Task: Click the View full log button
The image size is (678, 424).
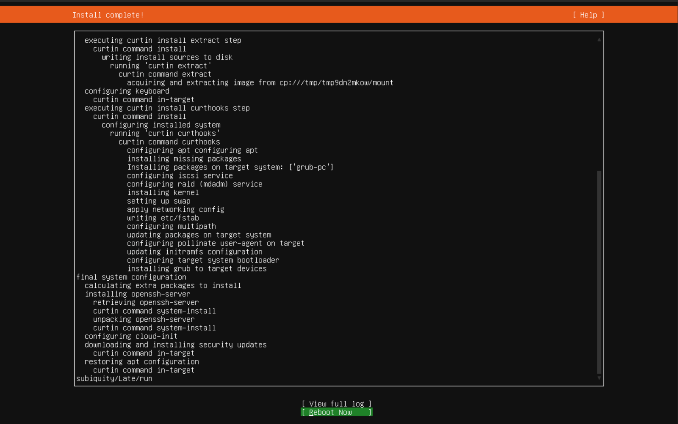Action: tap(337, 404)
